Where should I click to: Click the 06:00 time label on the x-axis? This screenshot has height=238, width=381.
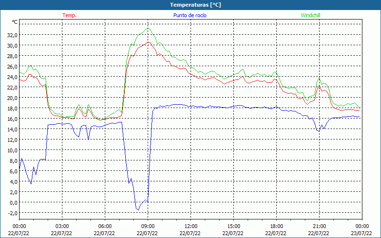(105, 227)
